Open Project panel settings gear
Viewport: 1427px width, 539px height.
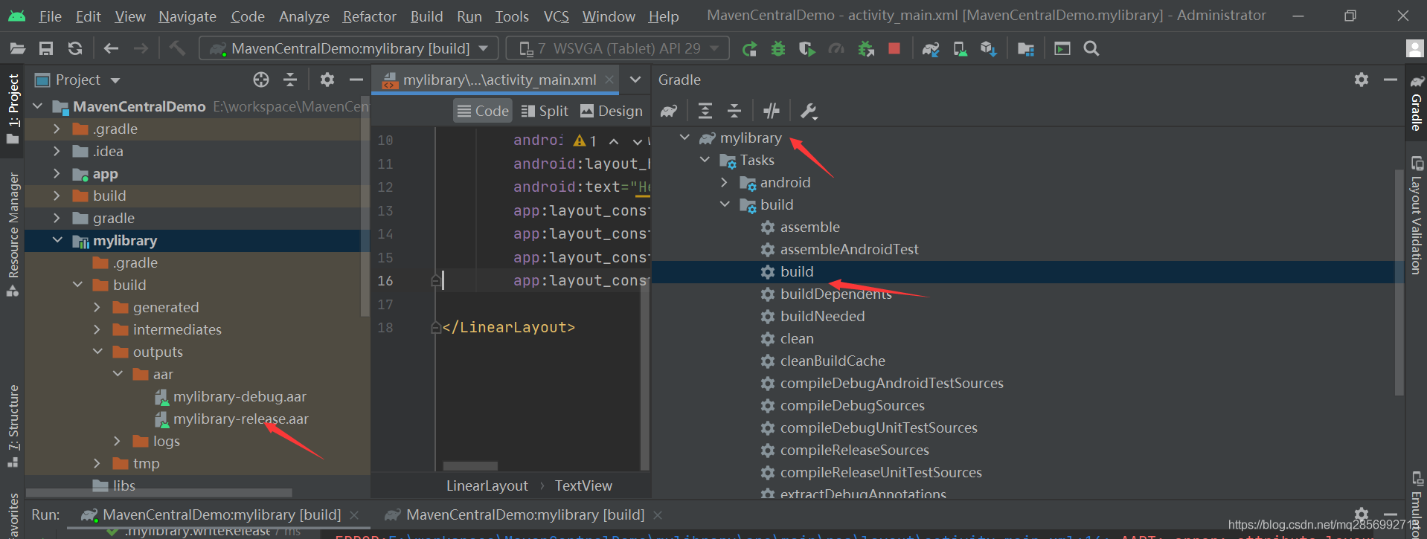[x=327, y=80]
